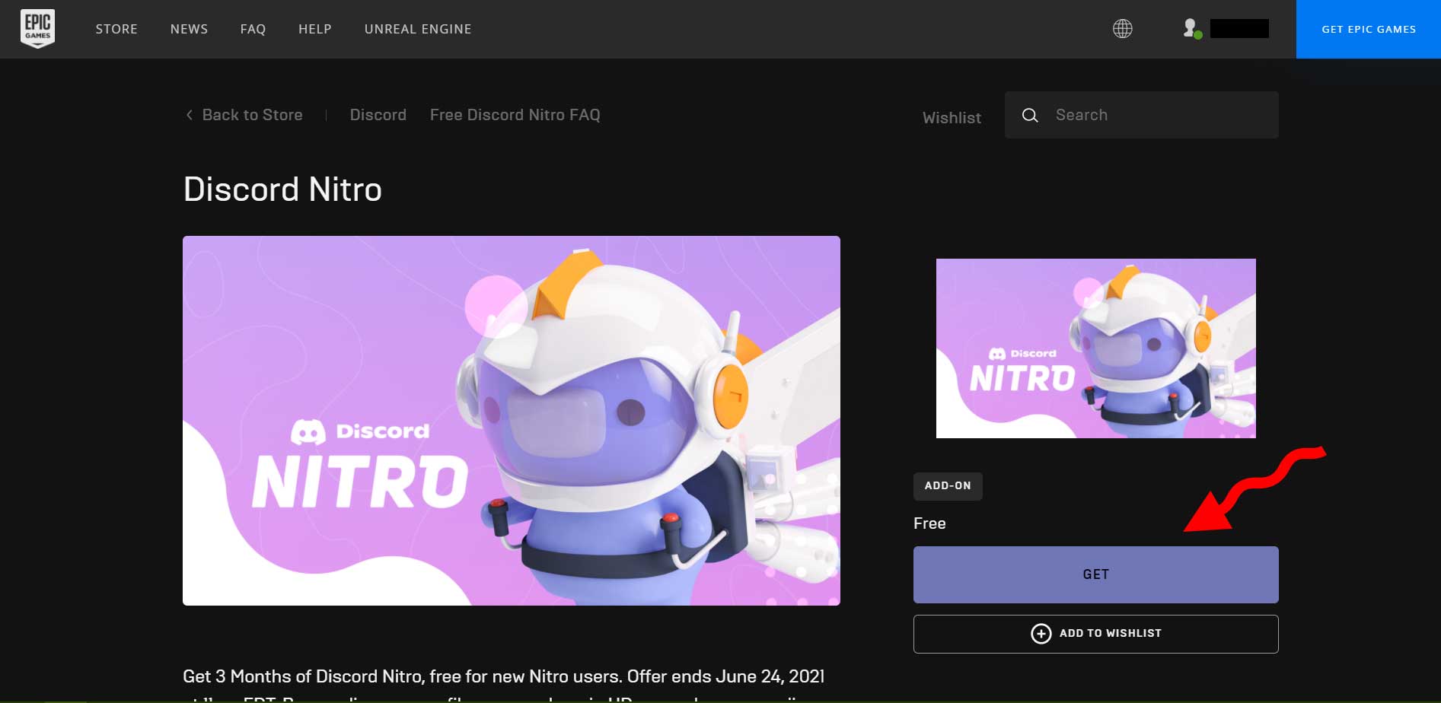Click the ADD-ON tag label
The image size is (1441, 703).
pyautogui.click(x=948, y=486)
